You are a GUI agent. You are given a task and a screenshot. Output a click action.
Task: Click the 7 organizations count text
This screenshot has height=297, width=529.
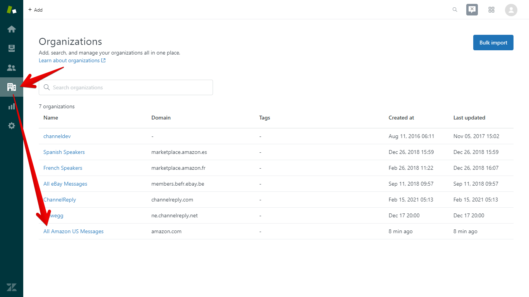[x=57, y=106]
